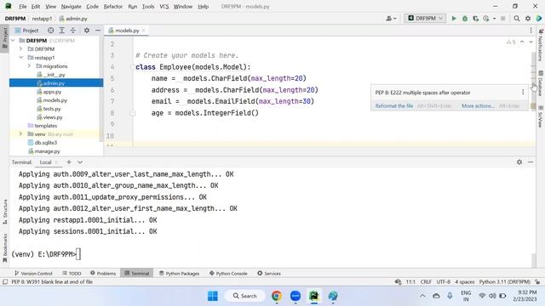Viewport: 545px width, 306px height.
Task: Add a new terminal session
Action: (x=69, y=162)
